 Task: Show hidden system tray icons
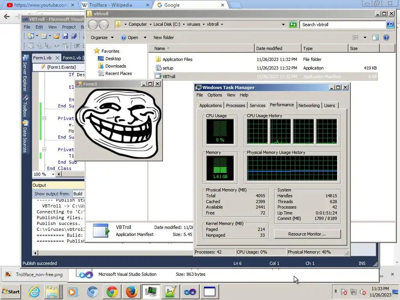click(x=336, y=291)
